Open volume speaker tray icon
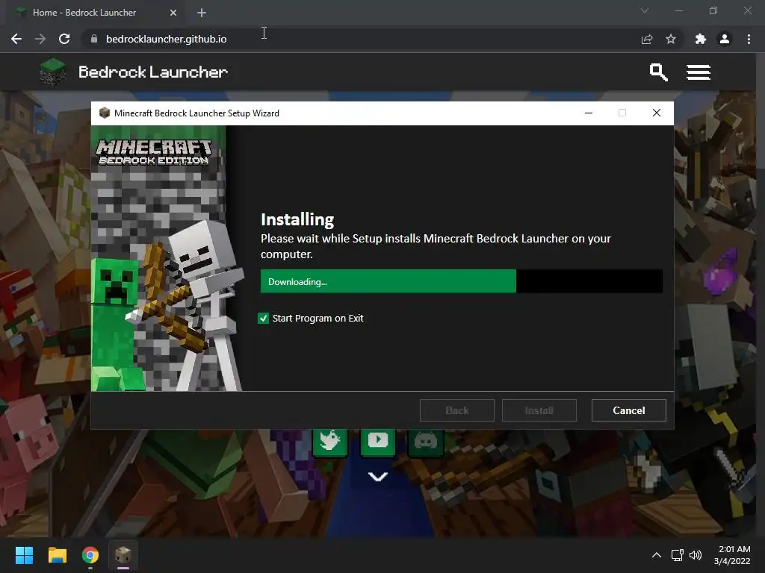The width and height of the screenshot is (765, 573). pos(696,555)
